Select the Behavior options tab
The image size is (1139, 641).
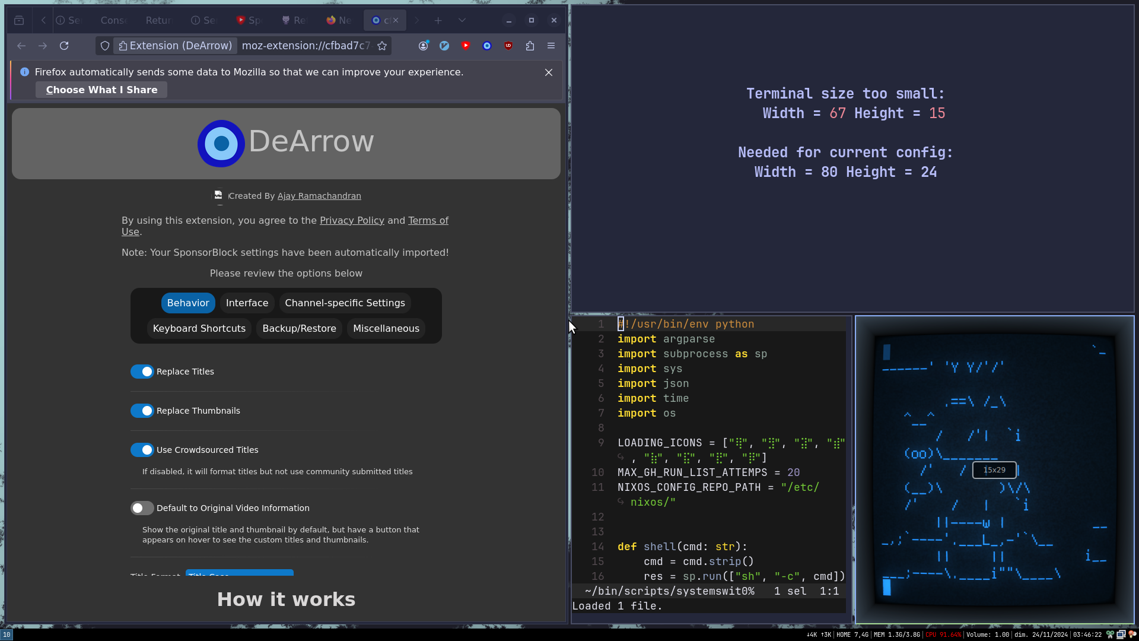click(x=188, y=303)
